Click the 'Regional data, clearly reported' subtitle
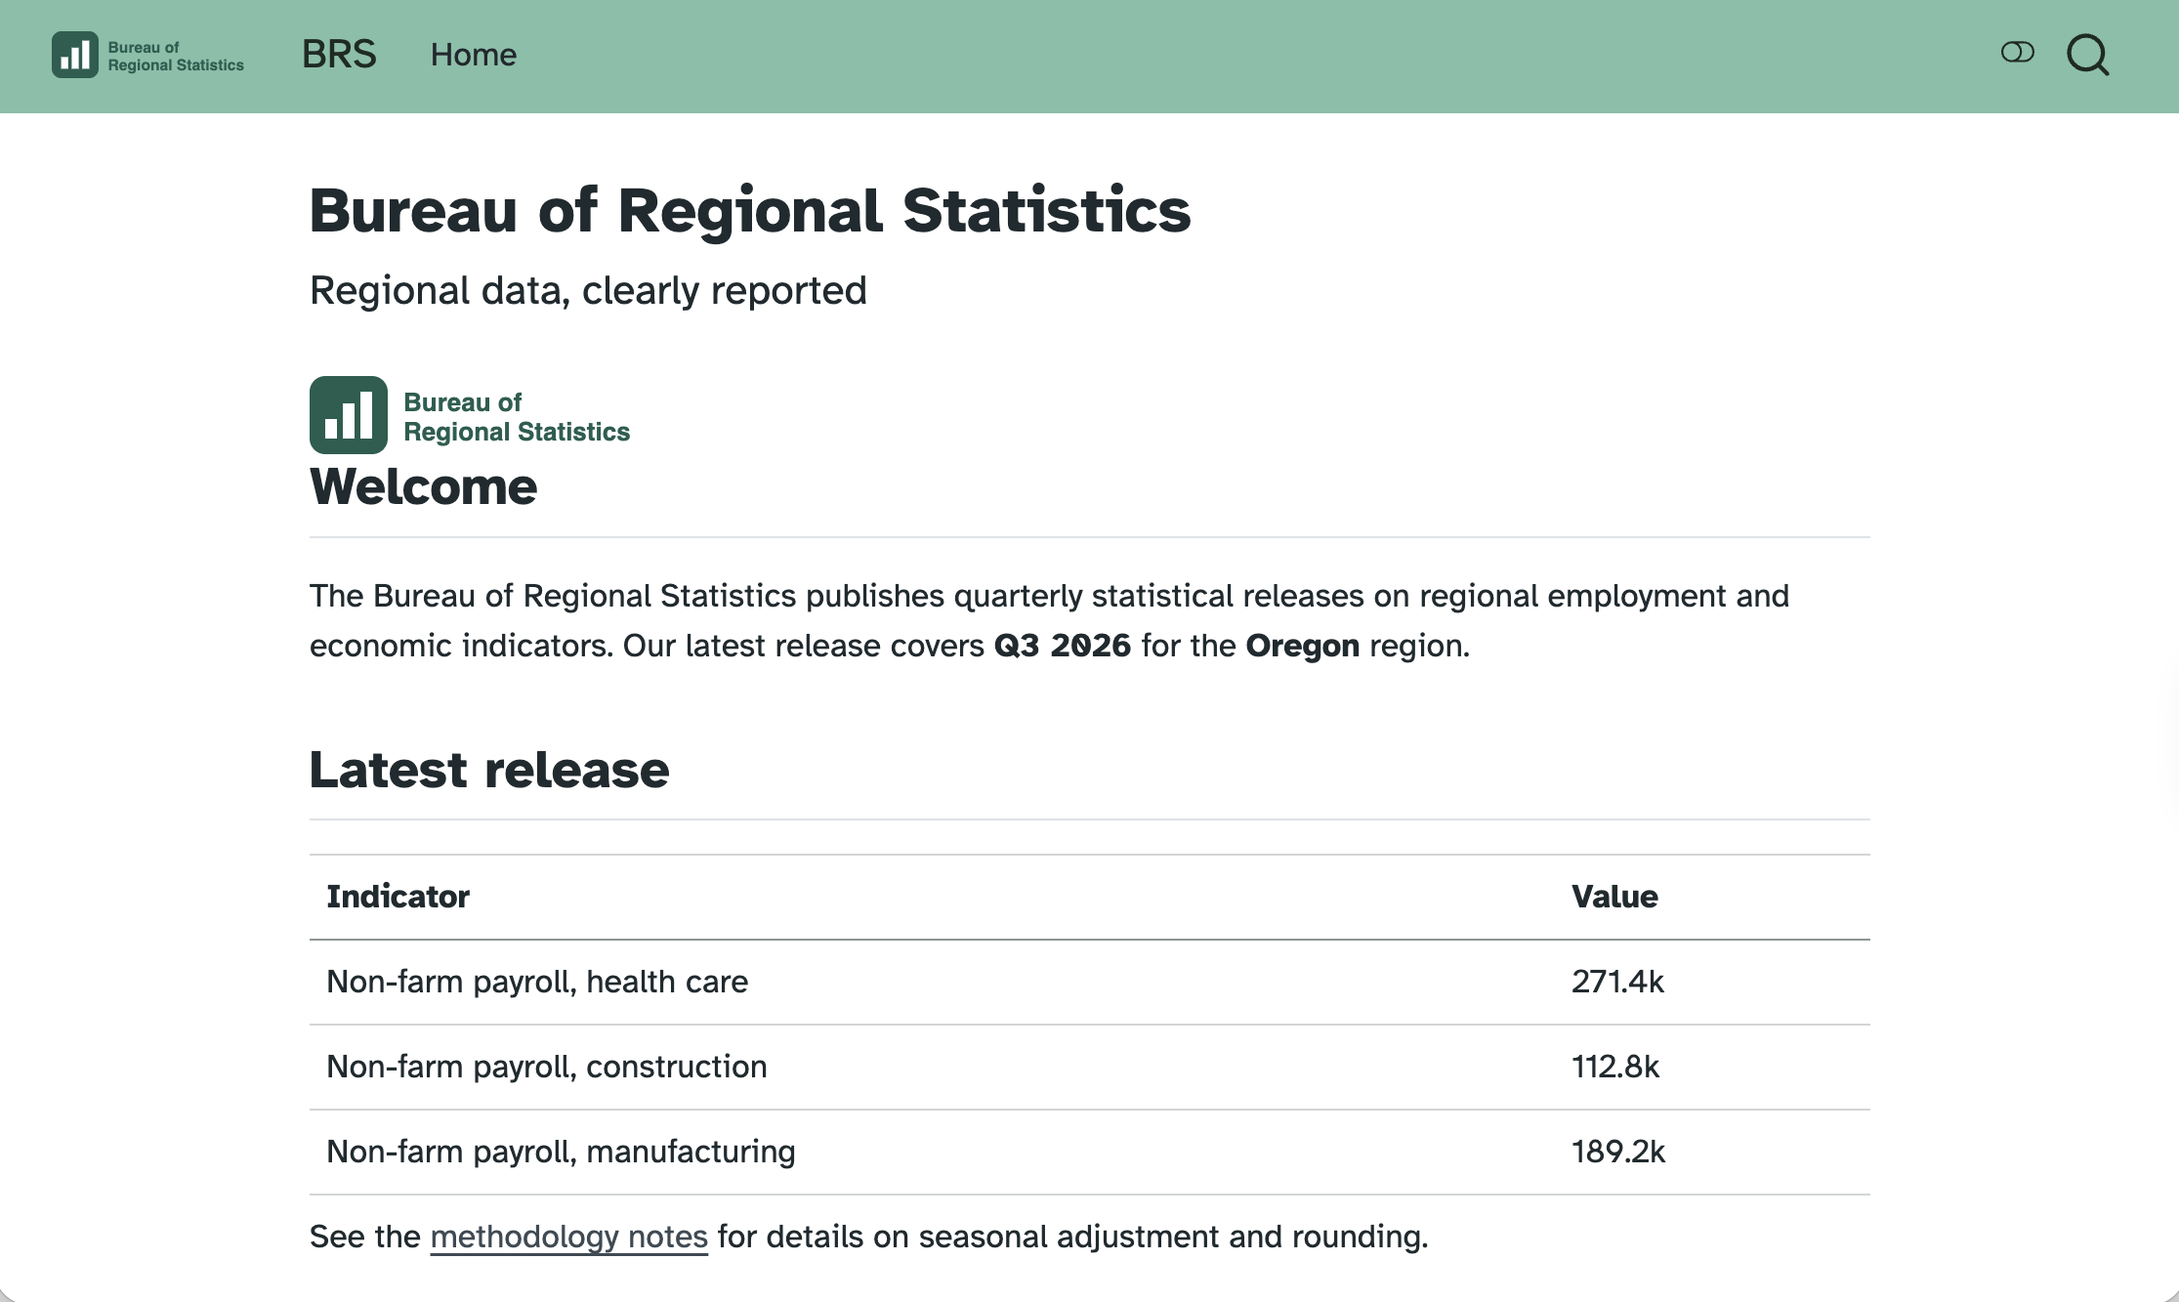This screenshot has width=2179, height=1302. (x=588, y=290)
